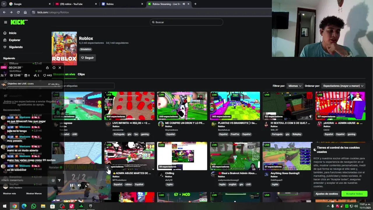This screenshot has width=373, height=210.
Task: Open the tab search dropdown arrow
Action: coord(3,4)
